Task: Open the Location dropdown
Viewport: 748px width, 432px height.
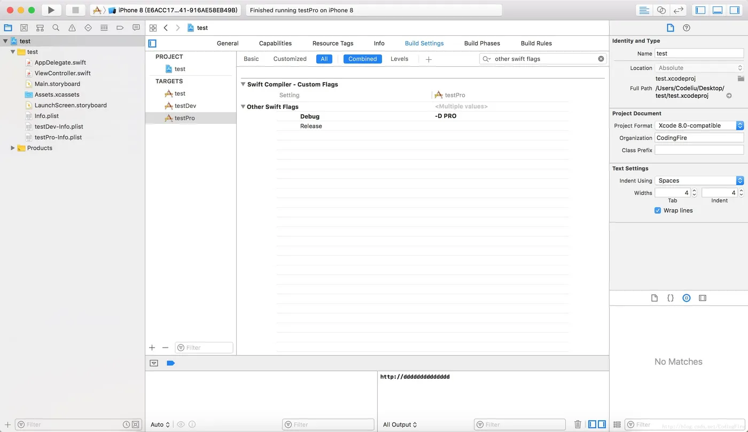Action: (x=699, y=68)
